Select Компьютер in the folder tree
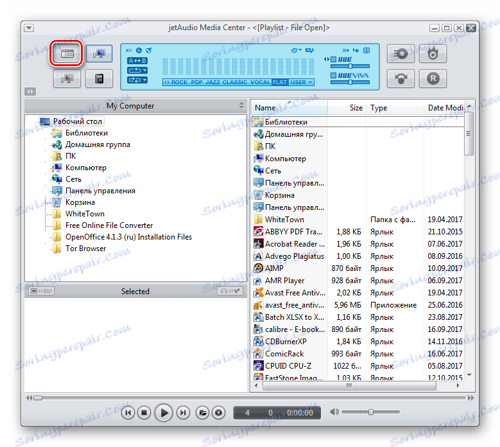The height and width of the screenshot is (447, 500). pyautogui.click(x=86, y=168)
